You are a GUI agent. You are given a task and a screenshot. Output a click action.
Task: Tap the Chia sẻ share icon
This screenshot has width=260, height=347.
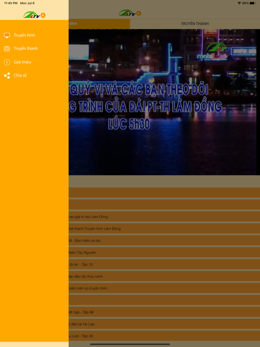[7, 75]
